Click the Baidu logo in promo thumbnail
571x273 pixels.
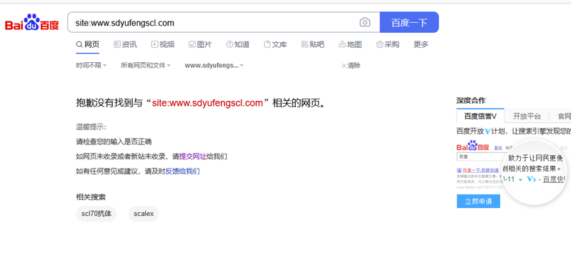(472, 146)
